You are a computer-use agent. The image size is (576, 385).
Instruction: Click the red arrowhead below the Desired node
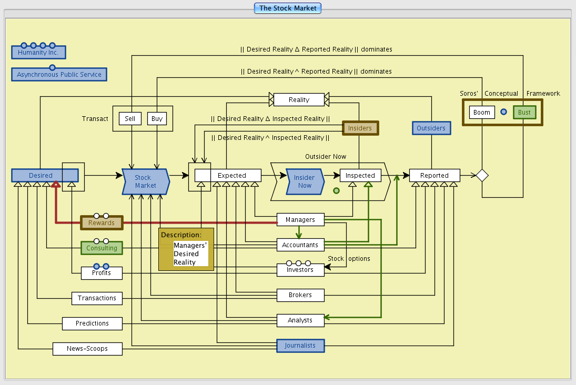[56, 184]
